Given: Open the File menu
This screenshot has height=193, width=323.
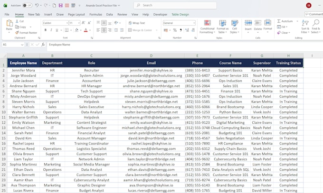Looking at the screenshot, I should [x=7, y=14].
